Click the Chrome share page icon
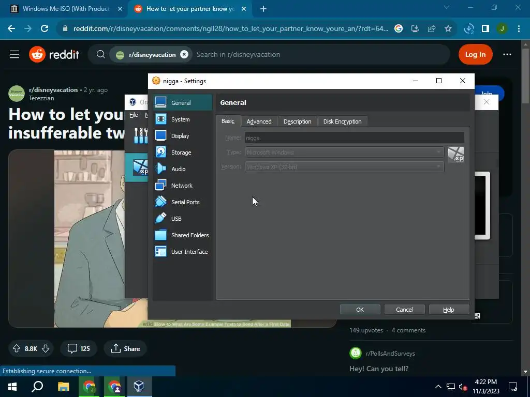 point(432,29)
